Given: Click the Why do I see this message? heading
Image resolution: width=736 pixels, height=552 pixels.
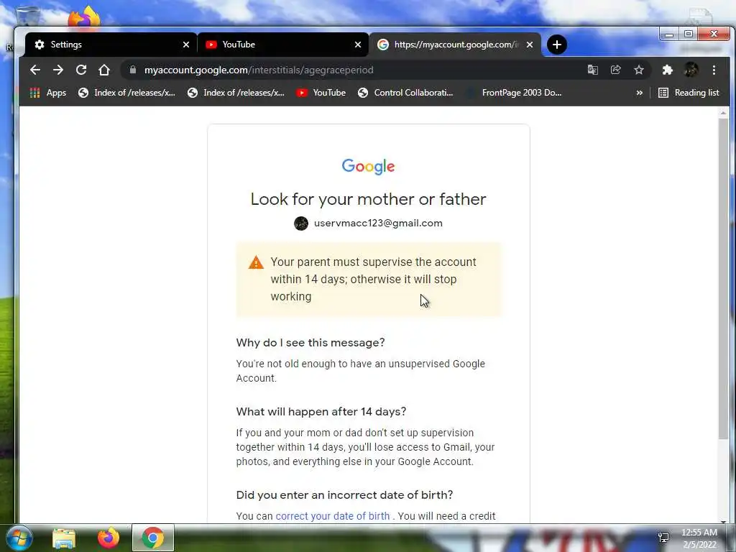Looking at the screenshot, I should point(310,343).
